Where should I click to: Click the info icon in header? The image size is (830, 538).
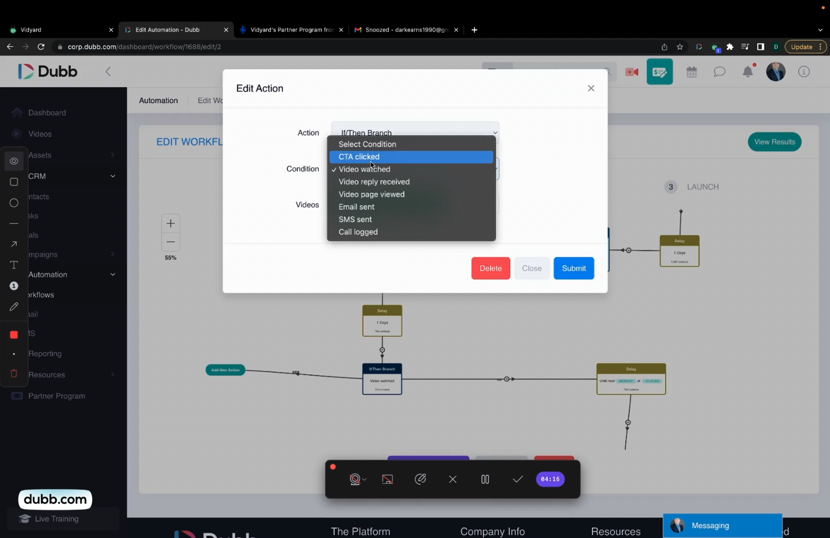pyautogui.click(x=804, y=72)
